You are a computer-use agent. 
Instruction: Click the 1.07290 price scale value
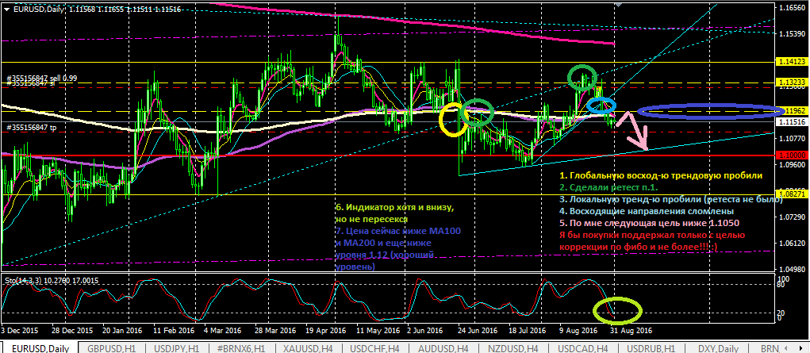[793, 217]
